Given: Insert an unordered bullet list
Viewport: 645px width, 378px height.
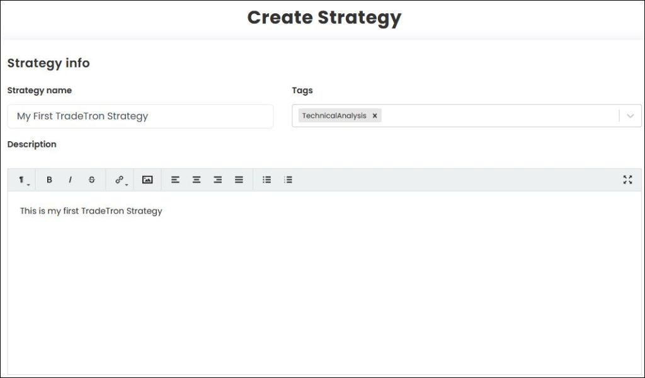Looking at the screenshot, I should coord(267,180).
